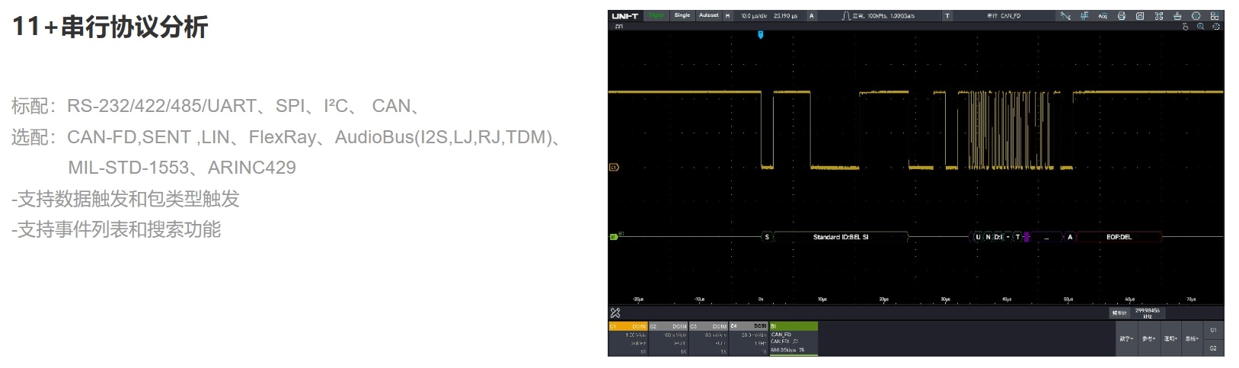Open the measurement icon in toolbar
The height and width of the screenshot is (368, 1239).
tap(1084, 15)
